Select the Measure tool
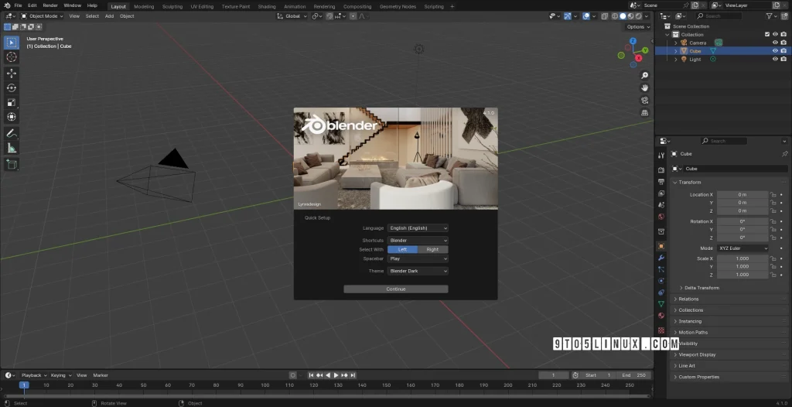 click(12, 148)
